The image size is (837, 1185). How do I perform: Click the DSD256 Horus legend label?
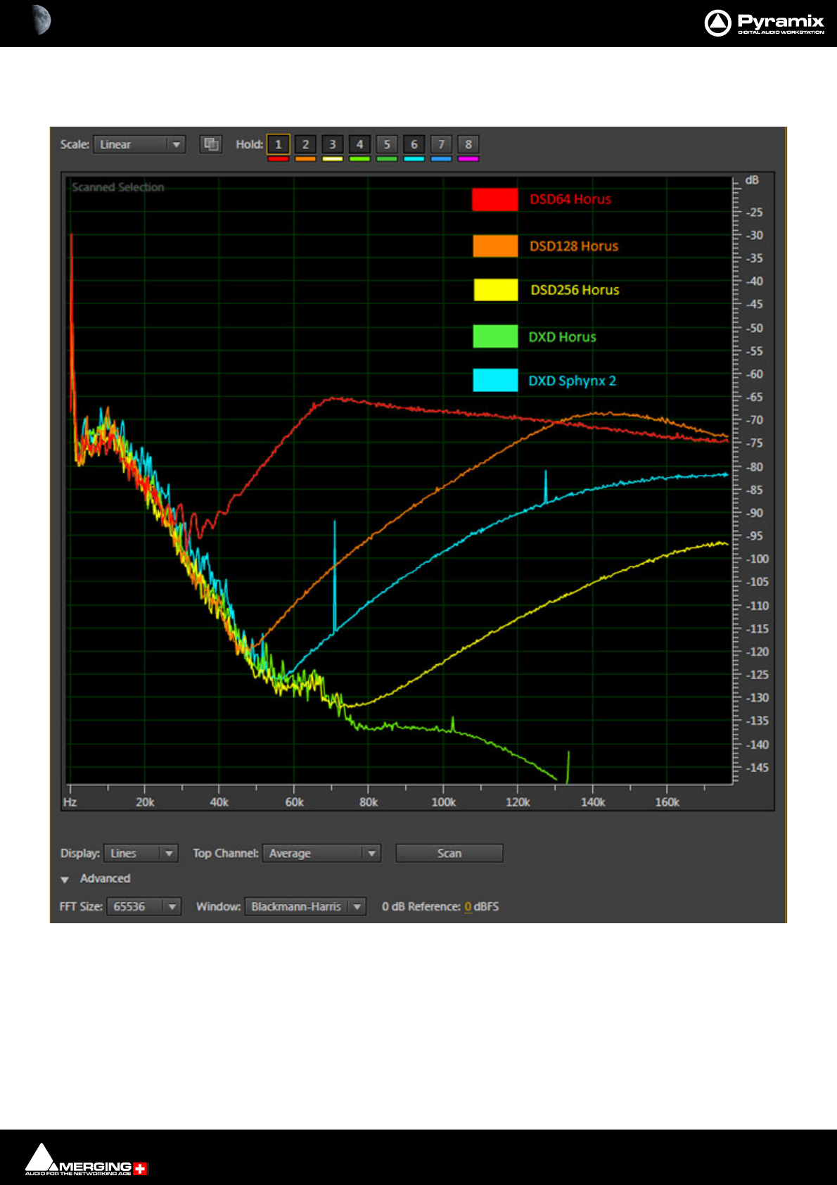(x=575, y=290)
